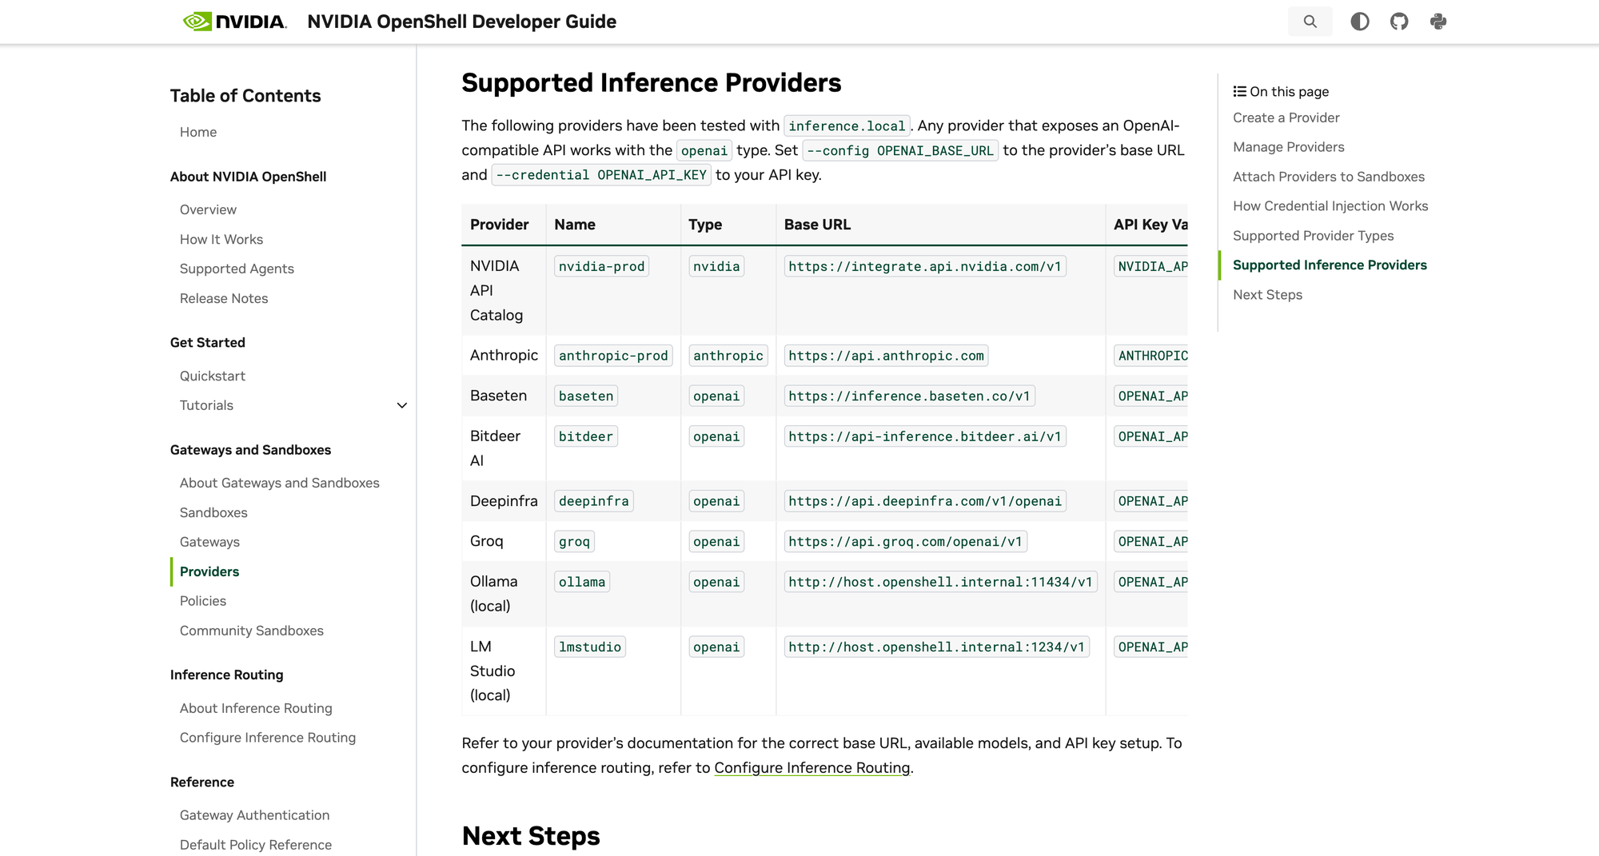The width and height of the screenshot is (1599, 856).
Task: Open "About Gateways and Sandboxes" page
Action: 279,483
